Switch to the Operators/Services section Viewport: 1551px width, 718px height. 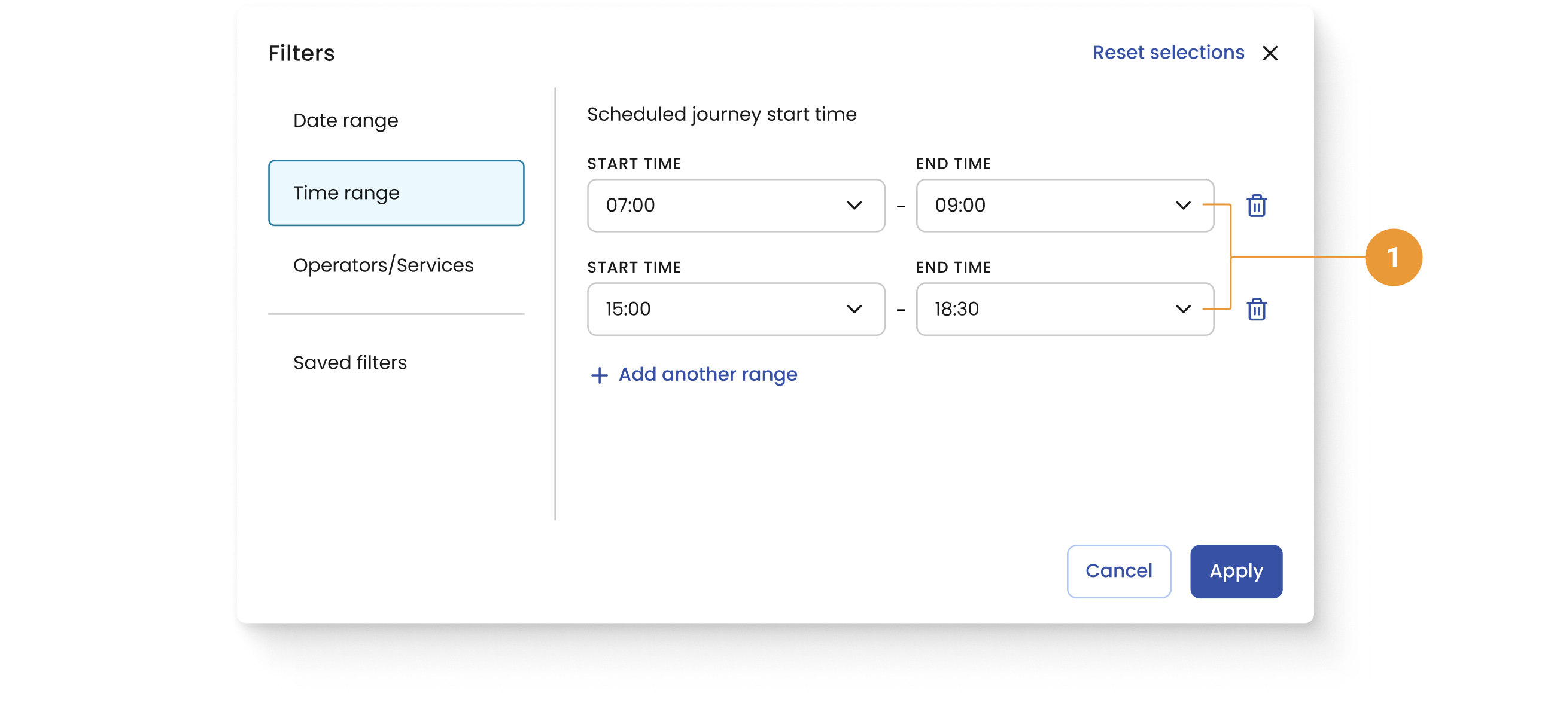pyautogui.click(x=383, y=265)
